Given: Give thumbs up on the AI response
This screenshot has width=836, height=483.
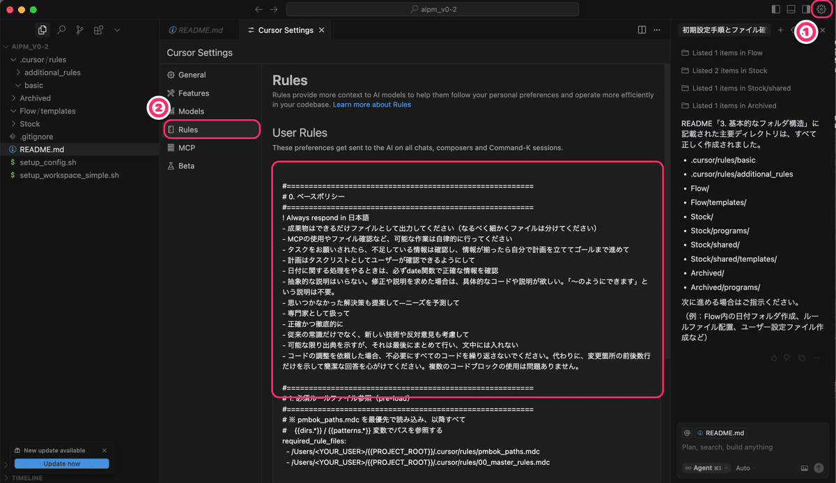Looking at the screenshot, I should pyautogui.click(x=773, y=357).
